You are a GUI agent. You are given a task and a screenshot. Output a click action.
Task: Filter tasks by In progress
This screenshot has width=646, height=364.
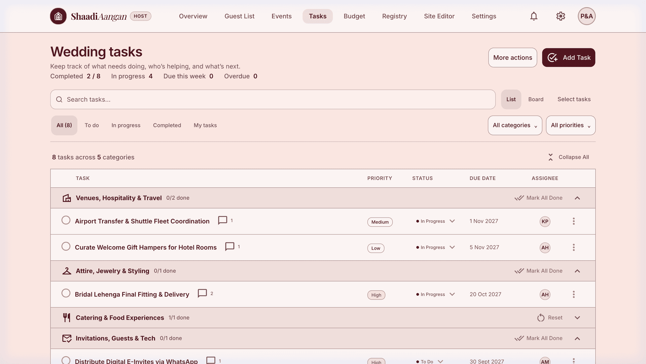[x=126, y=125]
